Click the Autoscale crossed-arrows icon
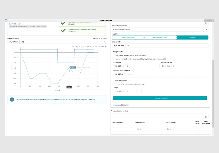 pos(93,47)
